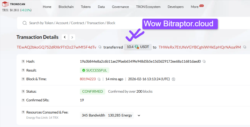Open block 80194223 link

pos(88,79)
